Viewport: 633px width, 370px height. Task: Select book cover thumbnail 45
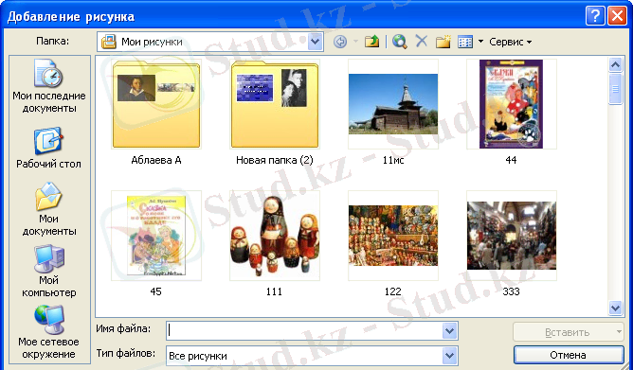point(155,236)
